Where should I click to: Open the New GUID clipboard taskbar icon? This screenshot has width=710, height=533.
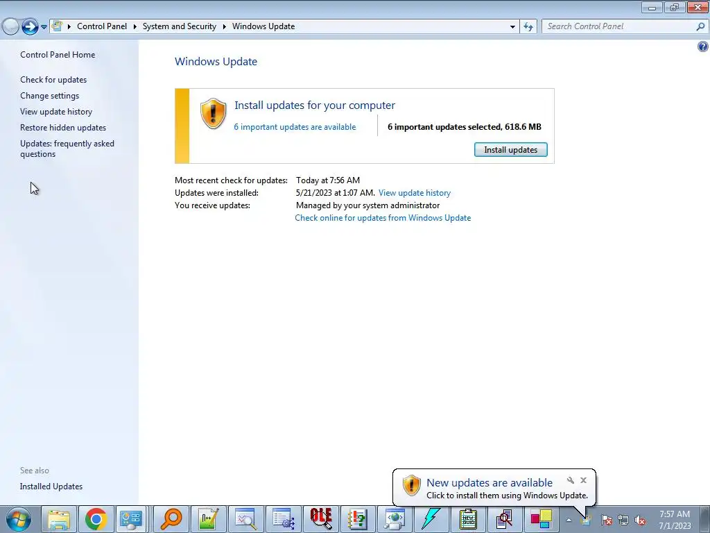pos(468,519)
